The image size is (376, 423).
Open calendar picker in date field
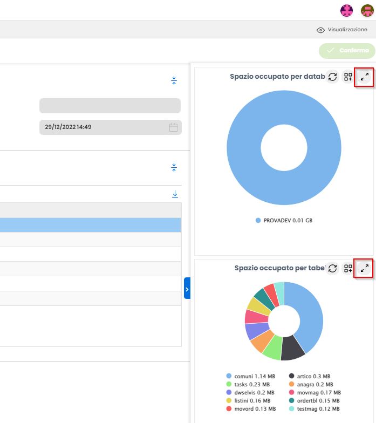[x=174, y=127]
